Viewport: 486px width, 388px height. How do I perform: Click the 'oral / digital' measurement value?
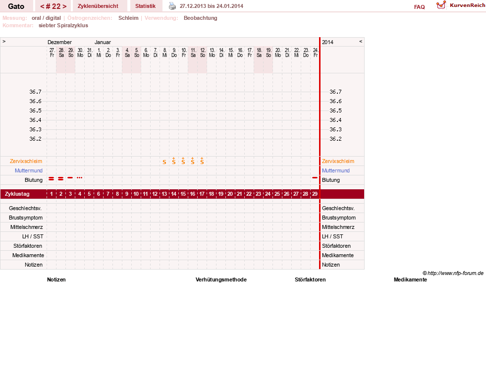tap(46, 18)
